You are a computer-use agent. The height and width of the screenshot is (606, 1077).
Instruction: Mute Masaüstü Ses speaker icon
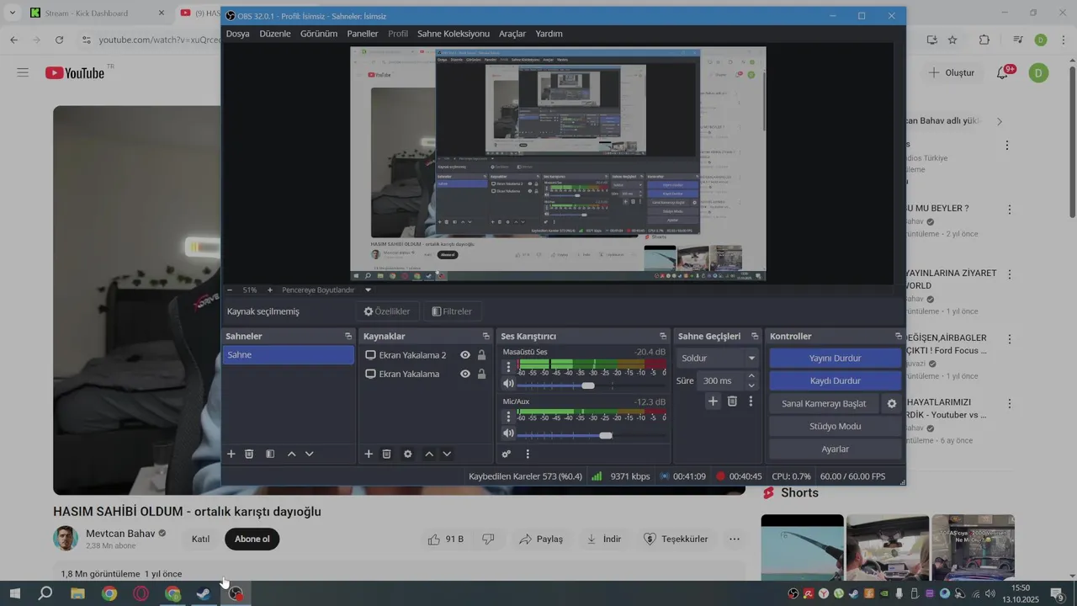[508, 385]
